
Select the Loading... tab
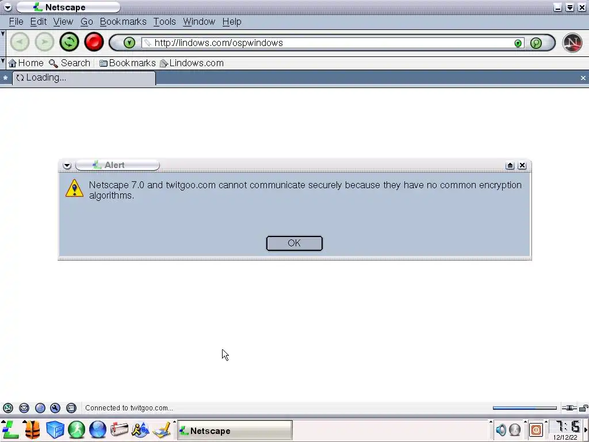coord(84,78)
